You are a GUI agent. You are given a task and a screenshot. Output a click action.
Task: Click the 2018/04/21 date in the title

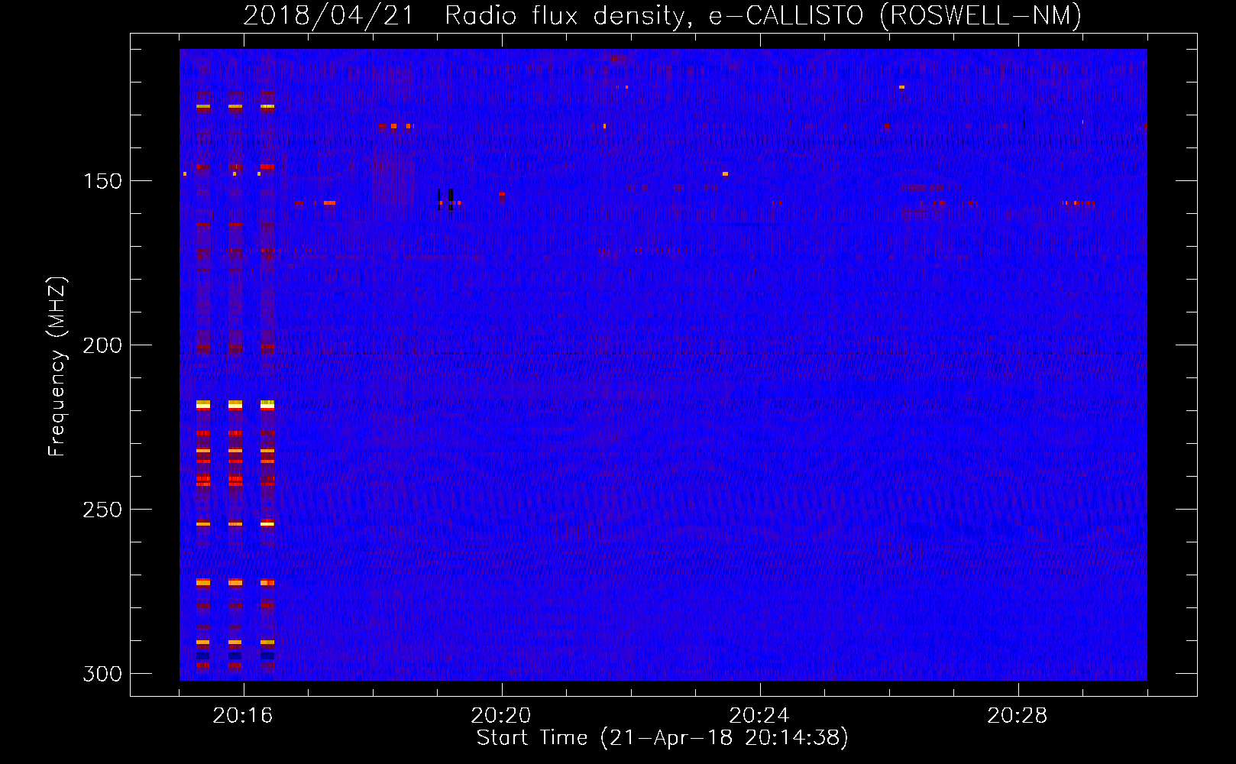328,15
